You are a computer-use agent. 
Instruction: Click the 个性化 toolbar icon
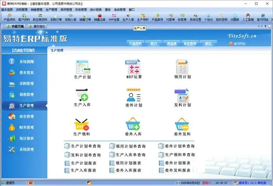(209, 18)
